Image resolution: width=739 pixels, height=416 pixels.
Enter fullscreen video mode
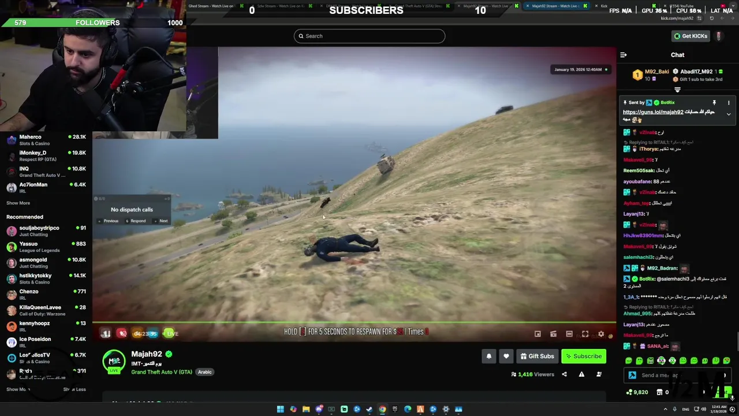(585, 334)
